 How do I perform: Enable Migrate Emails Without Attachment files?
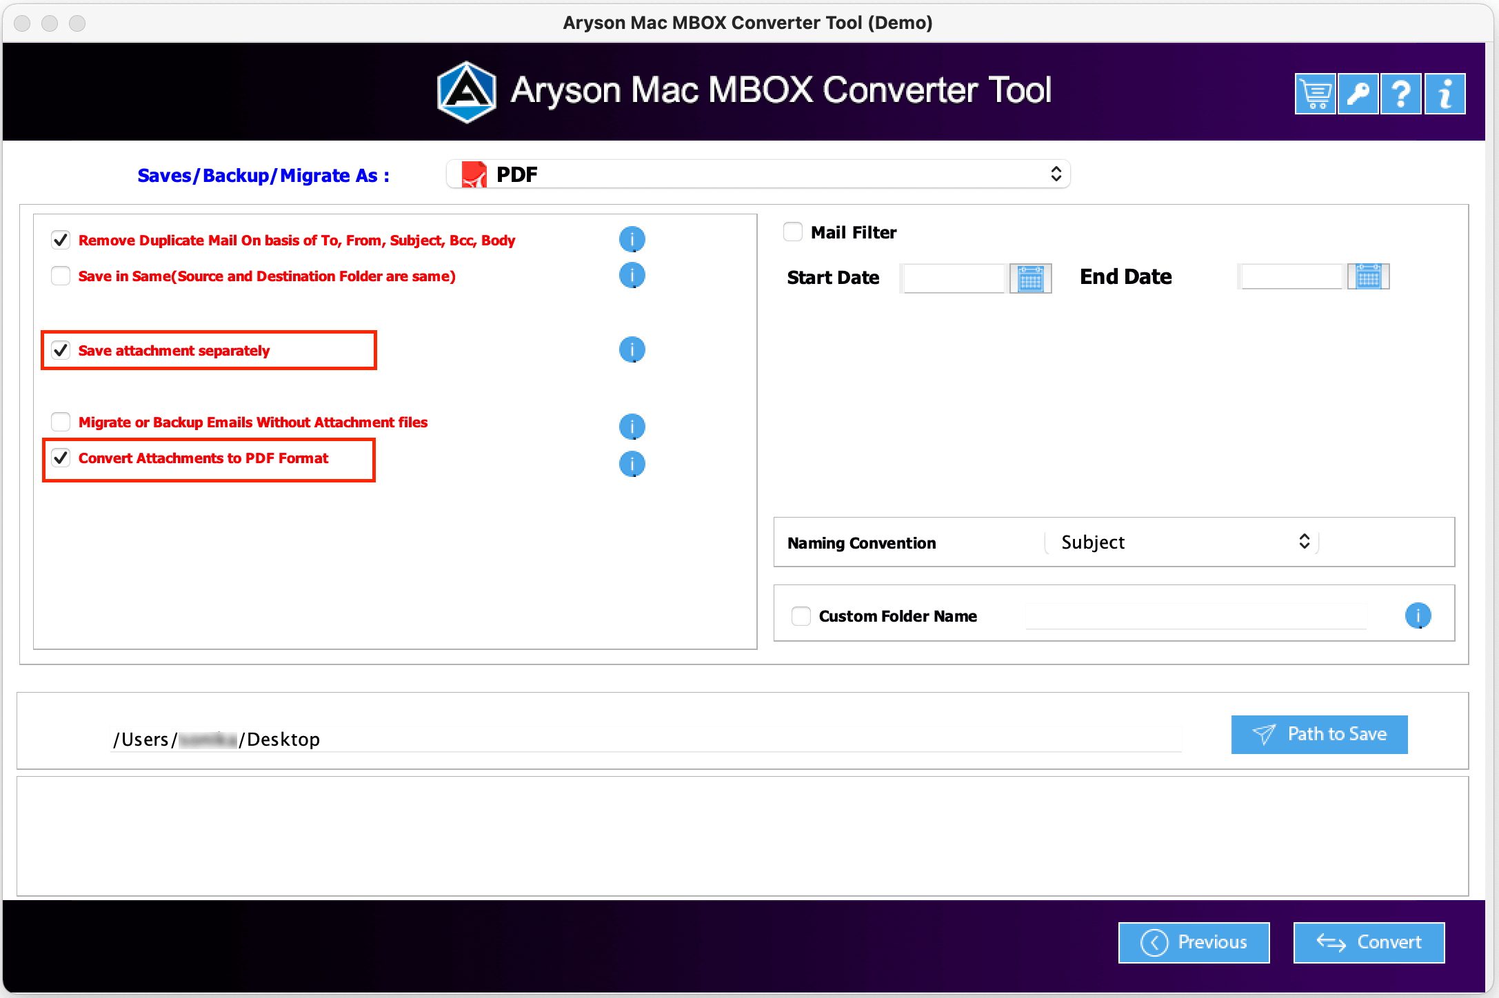click(x=61, y=422)
